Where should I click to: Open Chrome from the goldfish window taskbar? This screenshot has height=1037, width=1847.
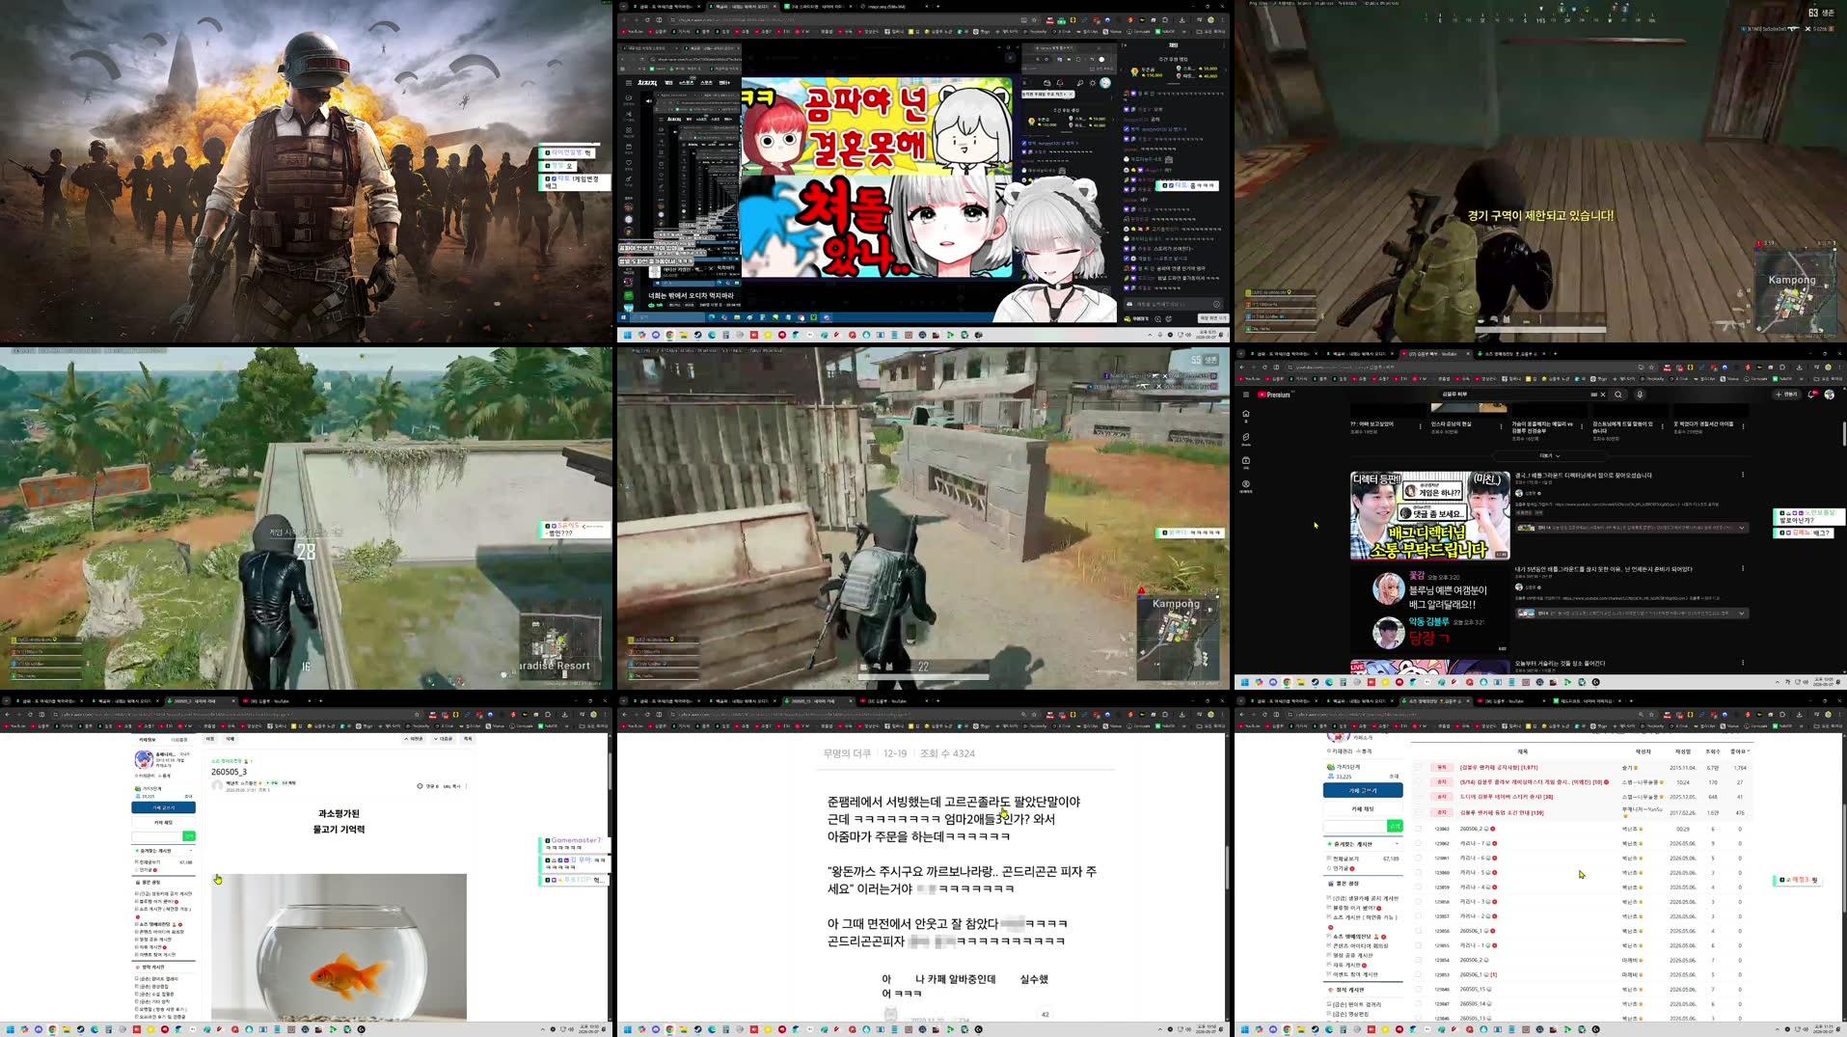52,1029
